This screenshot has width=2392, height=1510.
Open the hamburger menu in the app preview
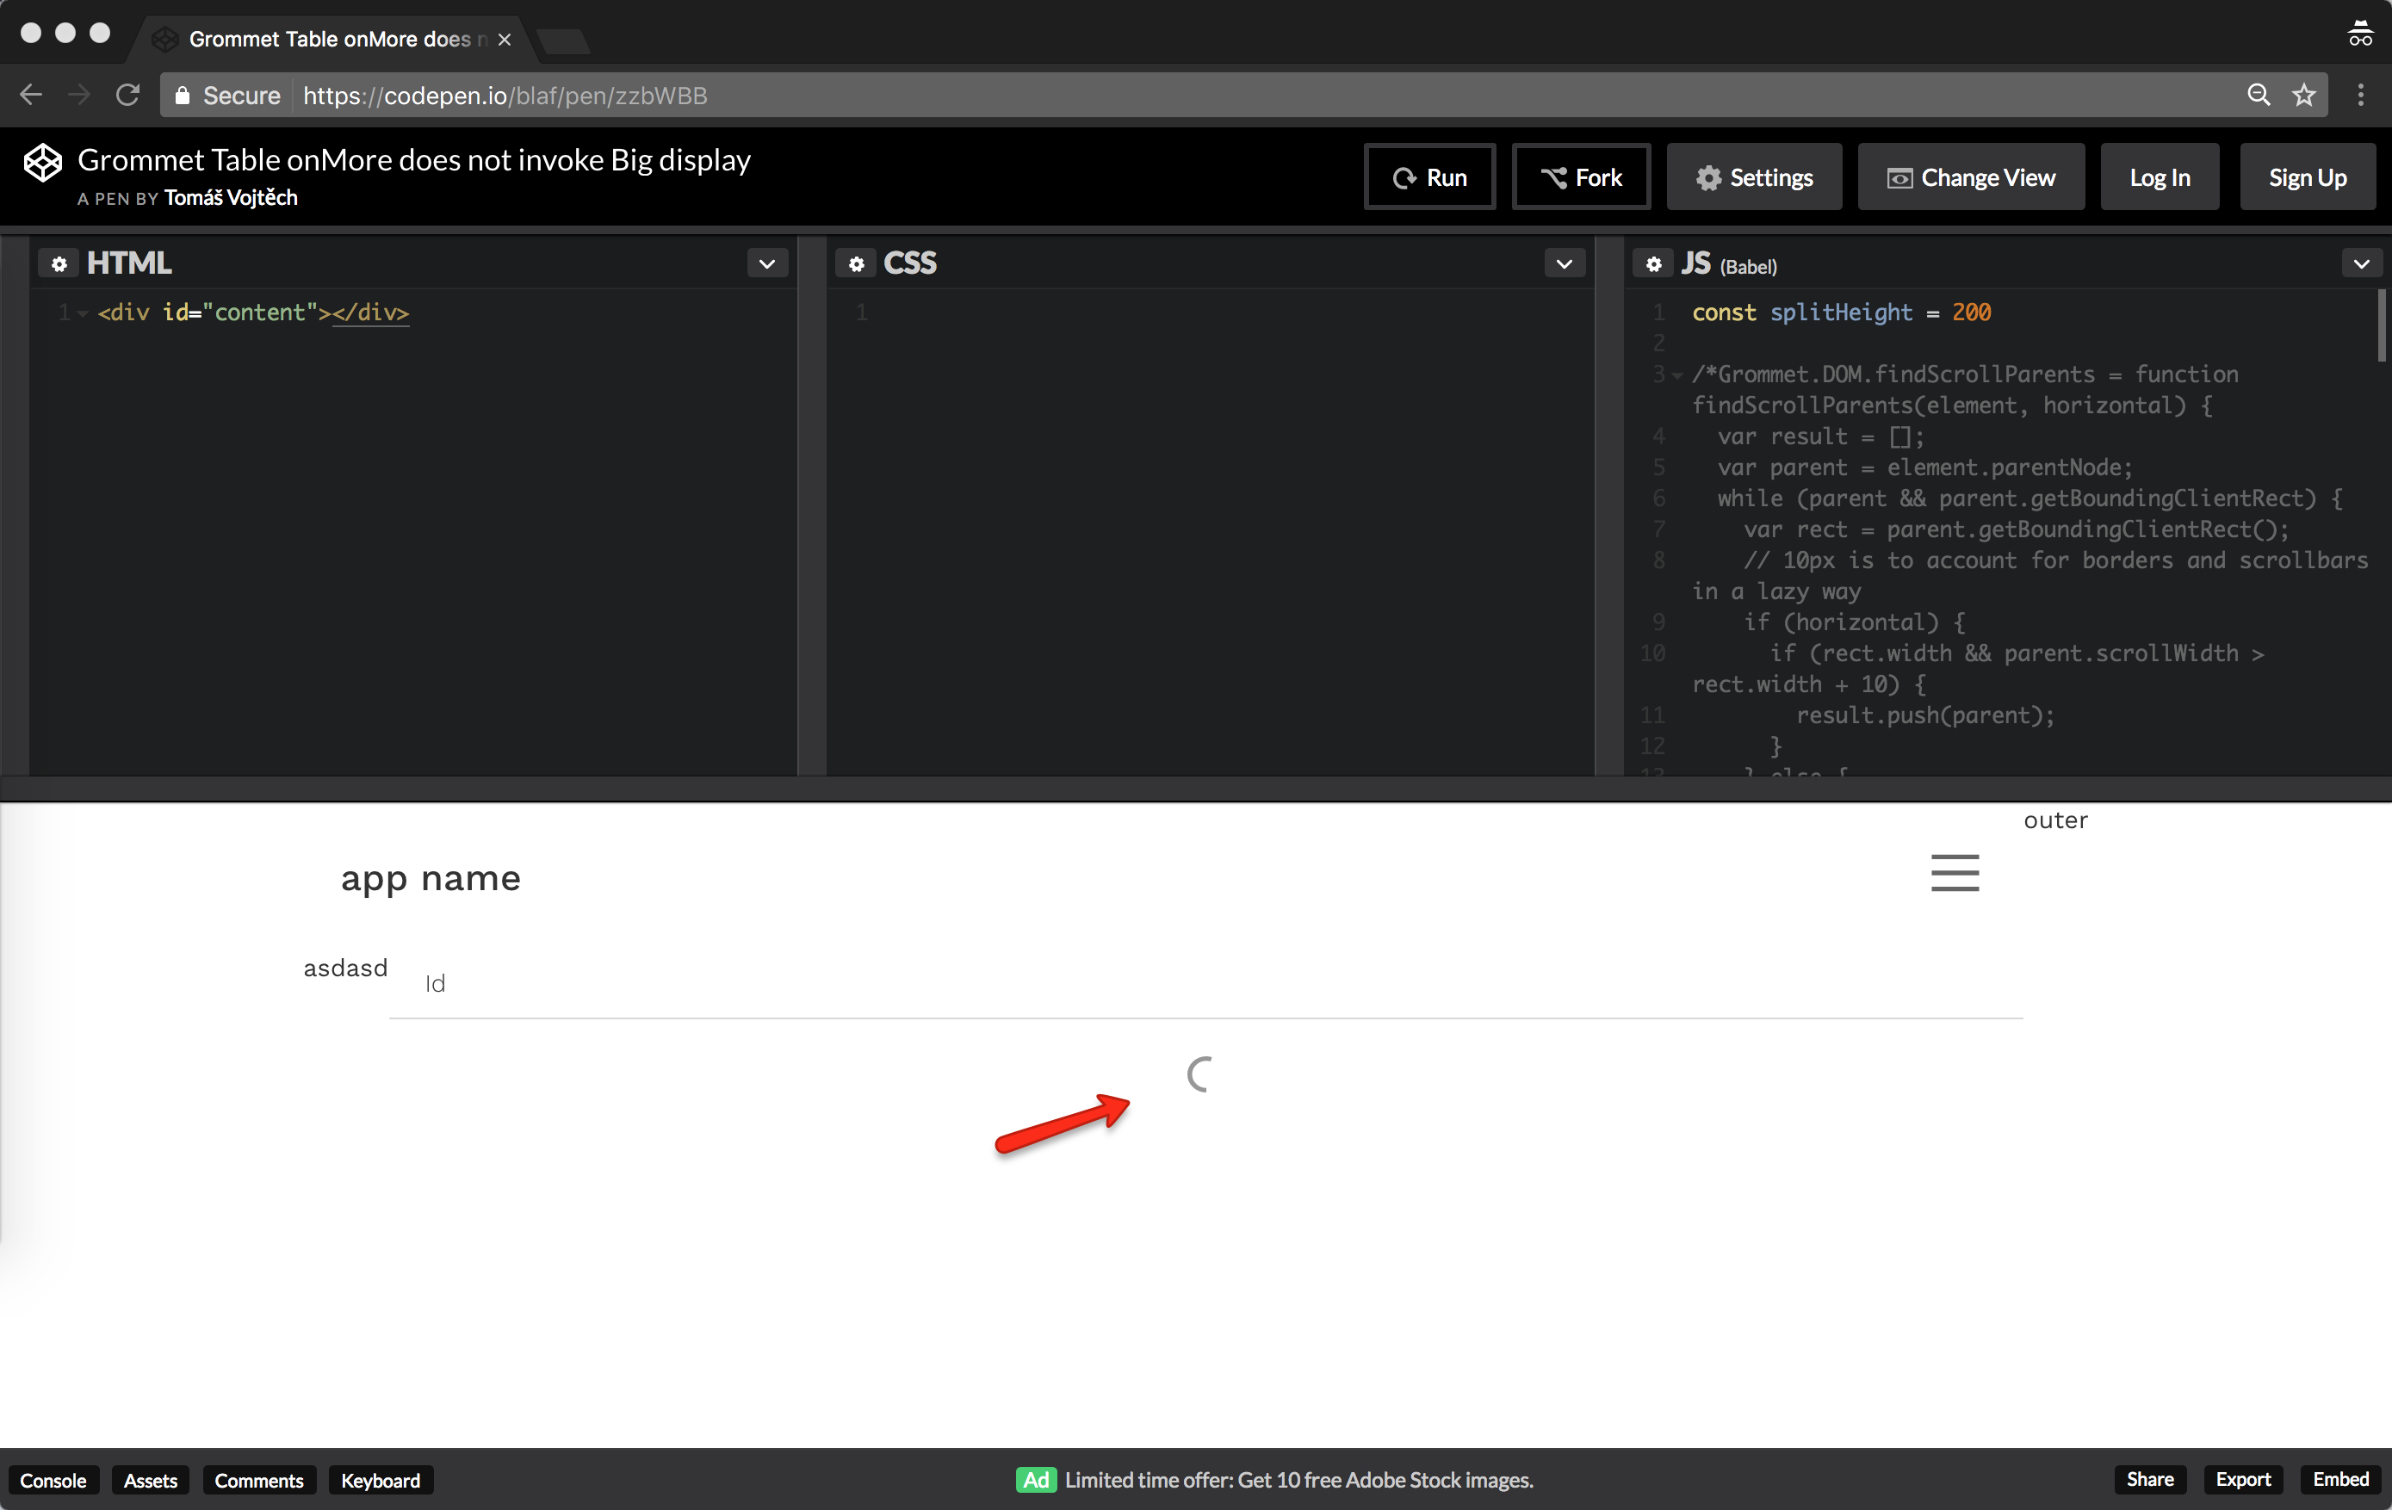(1955, 872)
